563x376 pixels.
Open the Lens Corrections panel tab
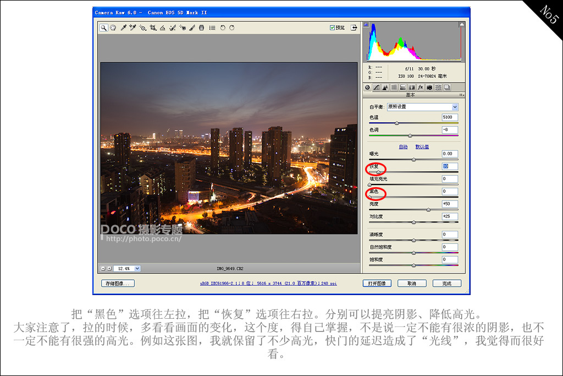[x=412, y=88]
